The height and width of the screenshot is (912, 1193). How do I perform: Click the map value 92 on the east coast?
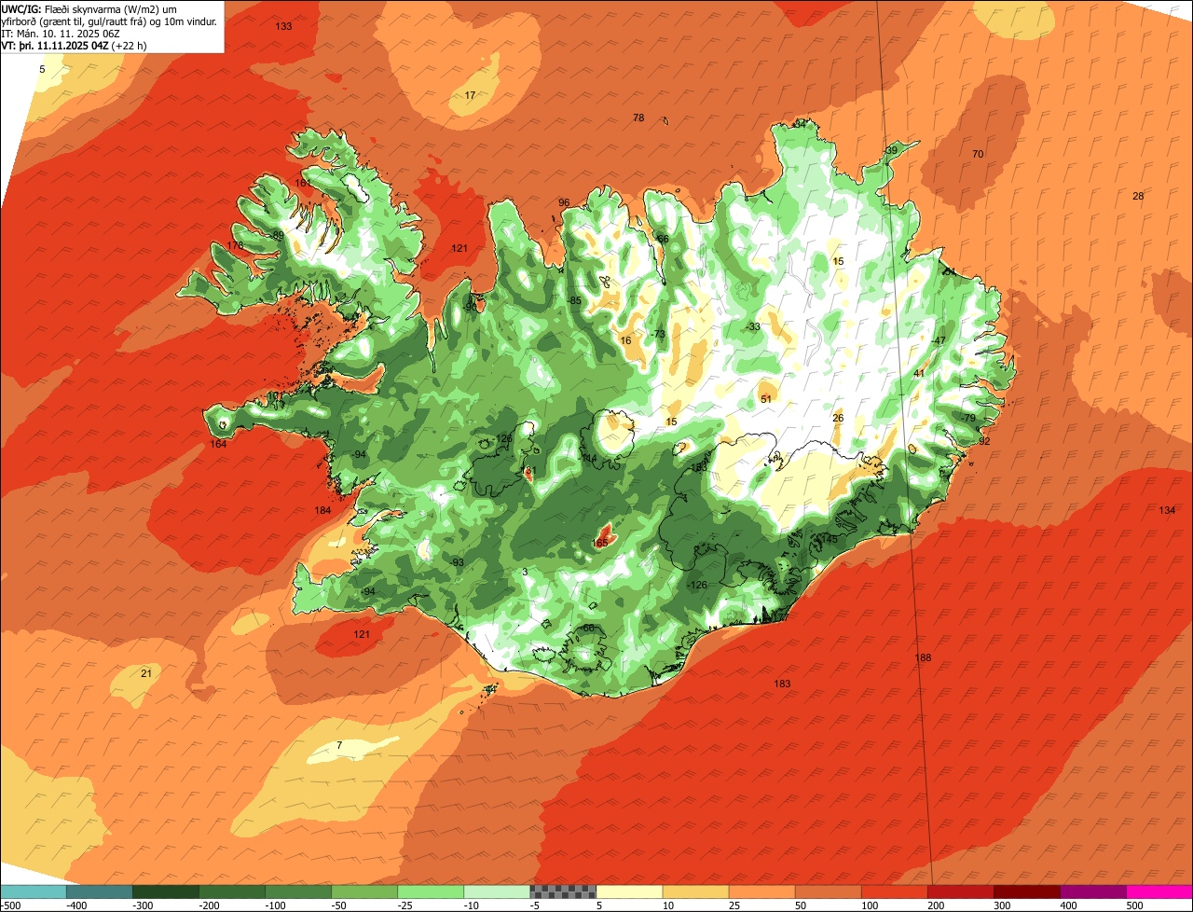point(984,441)
